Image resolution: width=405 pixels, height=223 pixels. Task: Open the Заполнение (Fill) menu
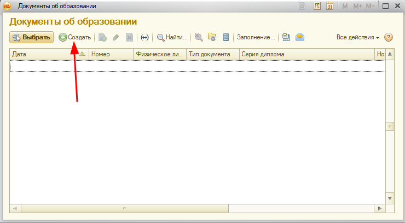[256, 37]
